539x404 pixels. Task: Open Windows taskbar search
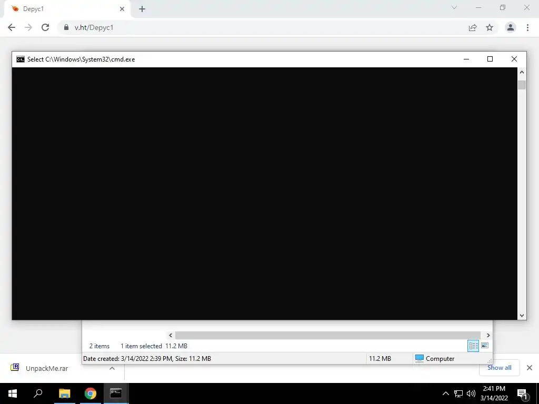click(38, 393)
